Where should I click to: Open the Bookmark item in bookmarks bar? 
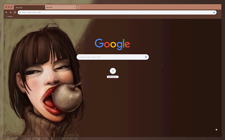(x=9, y=16)
